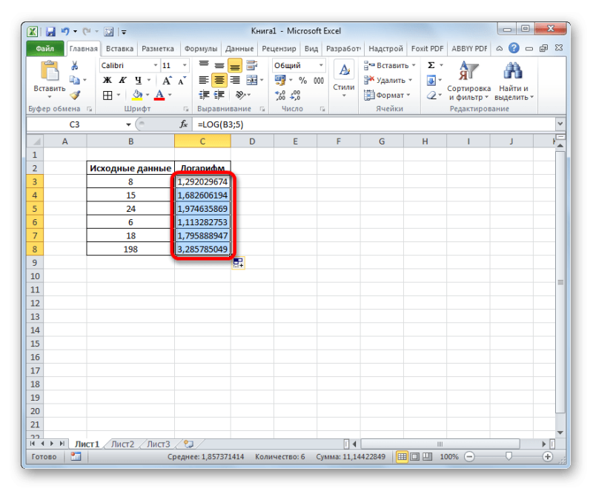Click the Cut scissors icon
Viewport: 593px width, 491px height.
(x=75, y=66)
